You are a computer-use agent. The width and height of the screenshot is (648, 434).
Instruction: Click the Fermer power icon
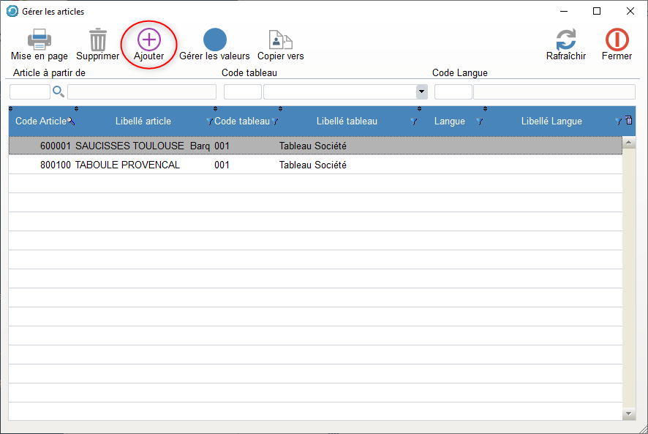tap(617, 40)
